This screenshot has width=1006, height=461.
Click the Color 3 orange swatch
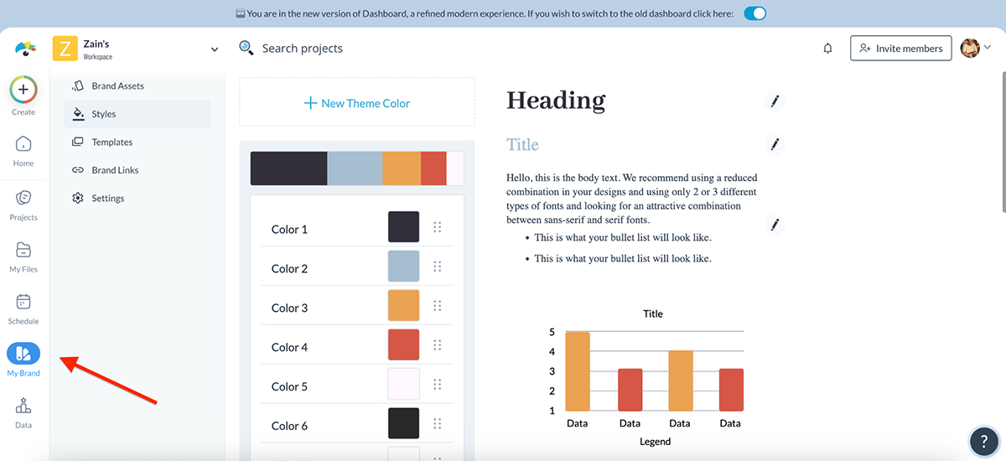click(x=403, y=306)
